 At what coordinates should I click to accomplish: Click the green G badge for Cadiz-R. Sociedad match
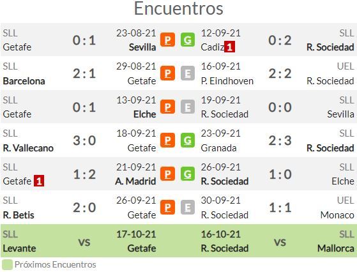(188, 40)
